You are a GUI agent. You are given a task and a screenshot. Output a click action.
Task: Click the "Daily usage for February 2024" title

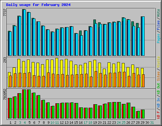point(38,5)
